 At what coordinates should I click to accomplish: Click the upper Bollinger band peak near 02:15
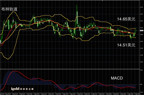13,12
